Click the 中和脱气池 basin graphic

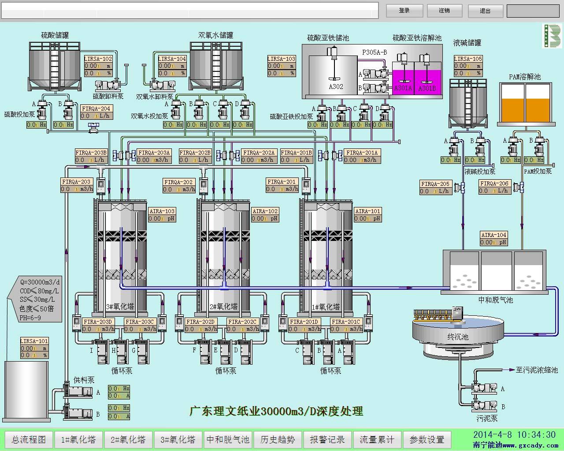tap(494, 271)
